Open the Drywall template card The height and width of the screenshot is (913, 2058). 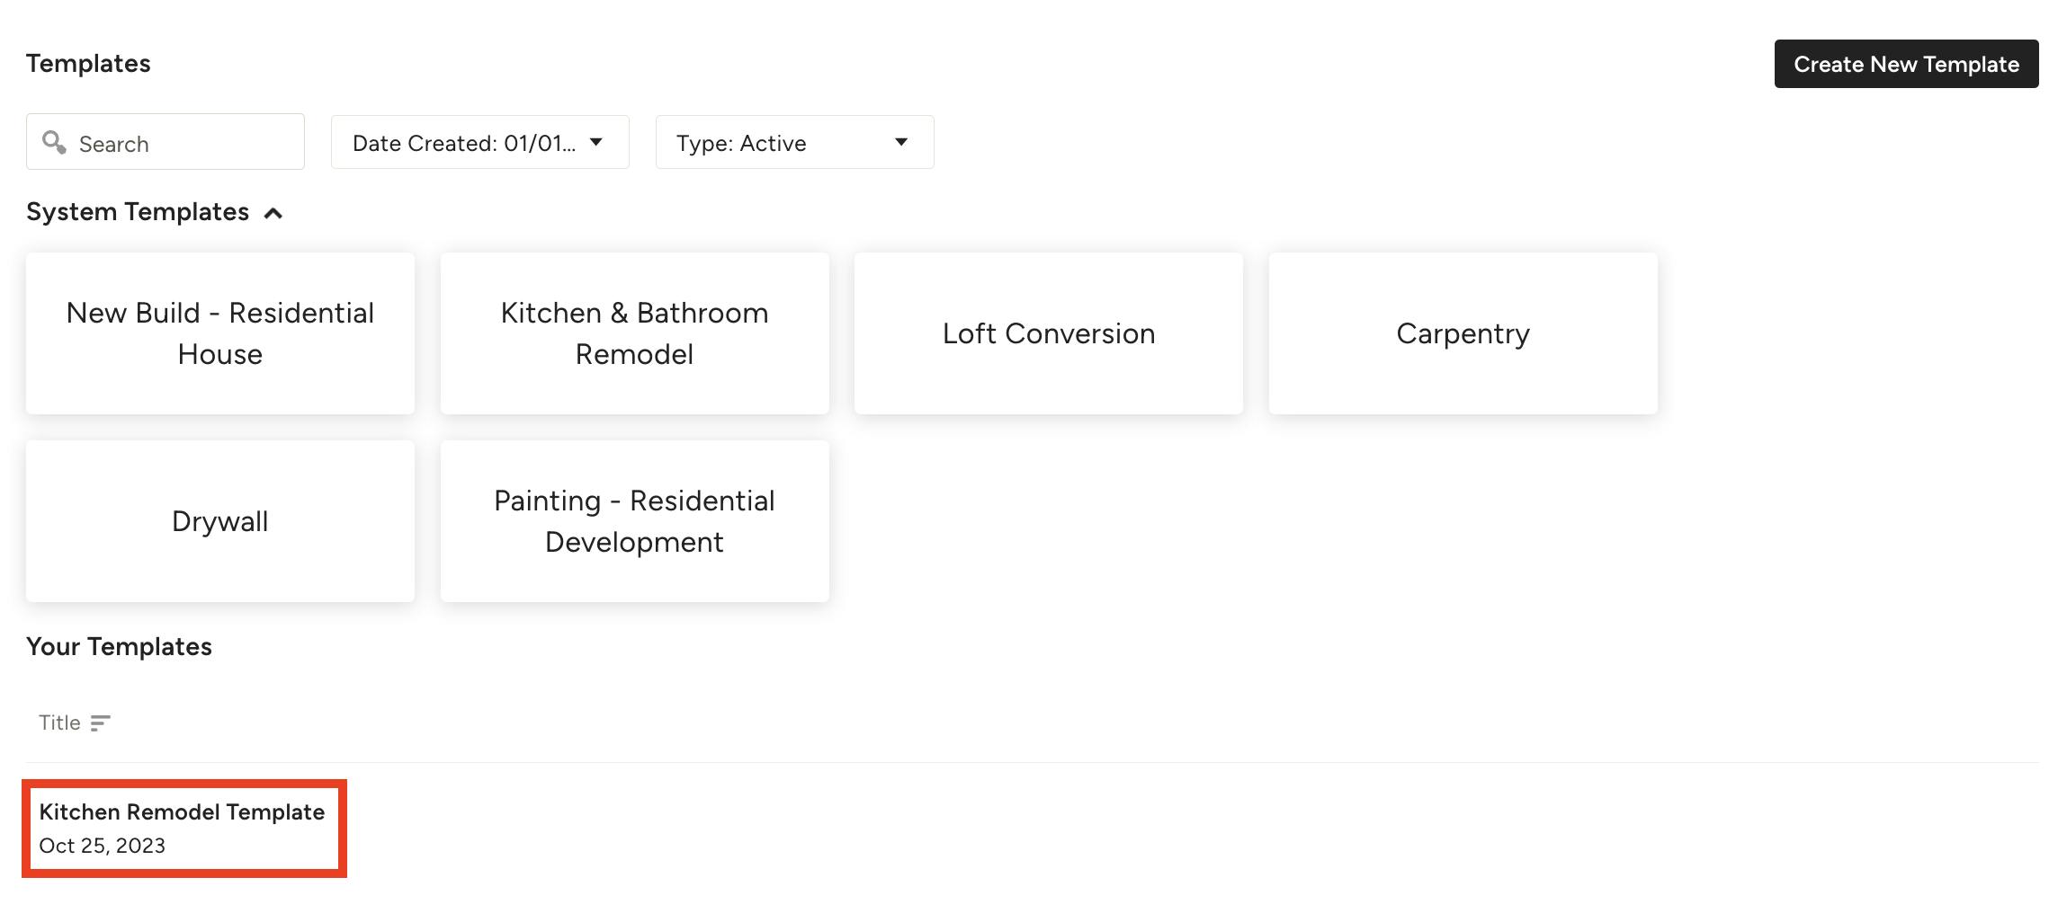tap(220, 521)
